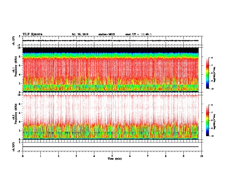Viewport: 227px width, 175px height.
Task: Click the ch.3 flat waveform line
Action: coord(111,147)
